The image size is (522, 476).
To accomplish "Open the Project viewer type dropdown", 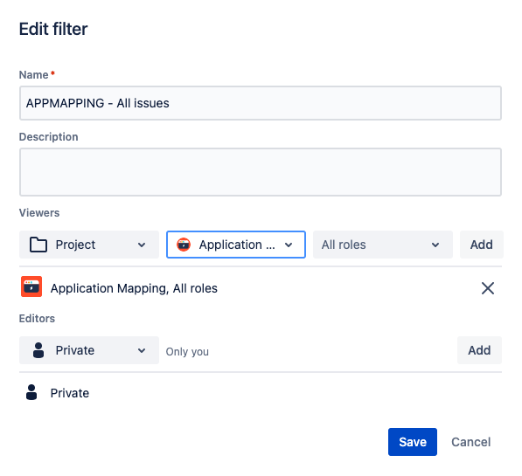I will 89,245.
